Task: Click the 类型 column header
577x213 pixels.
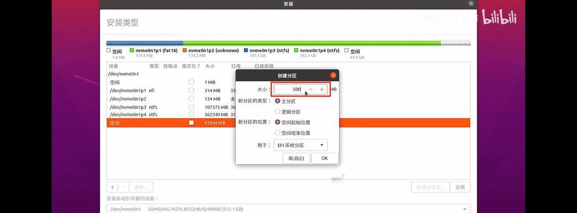Action: point(154,66)
